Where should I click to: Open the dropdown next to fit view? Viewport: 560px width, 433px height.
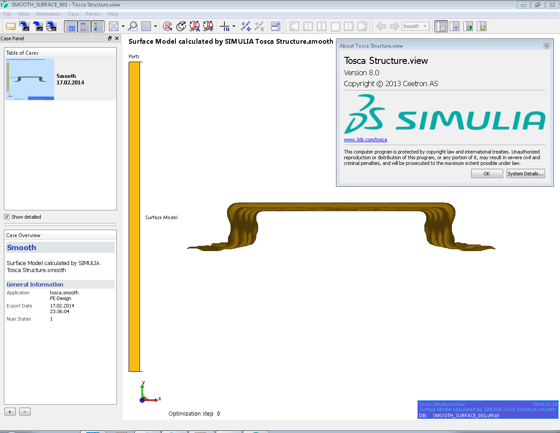click(x=123, y=26)
